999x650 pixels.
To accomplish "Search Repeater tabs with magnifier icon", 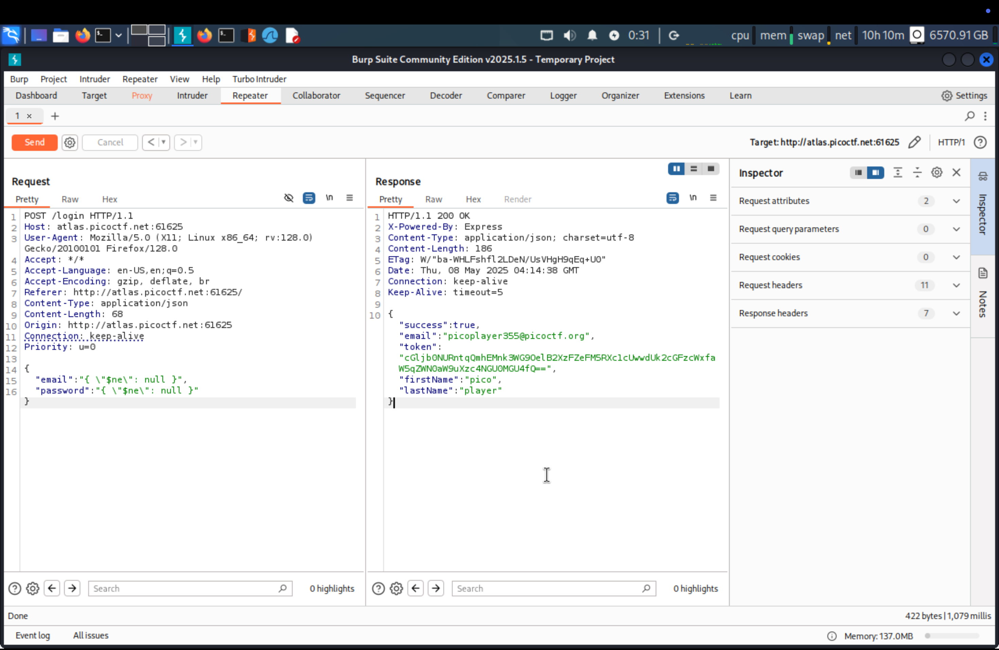I will coord(969,116).
